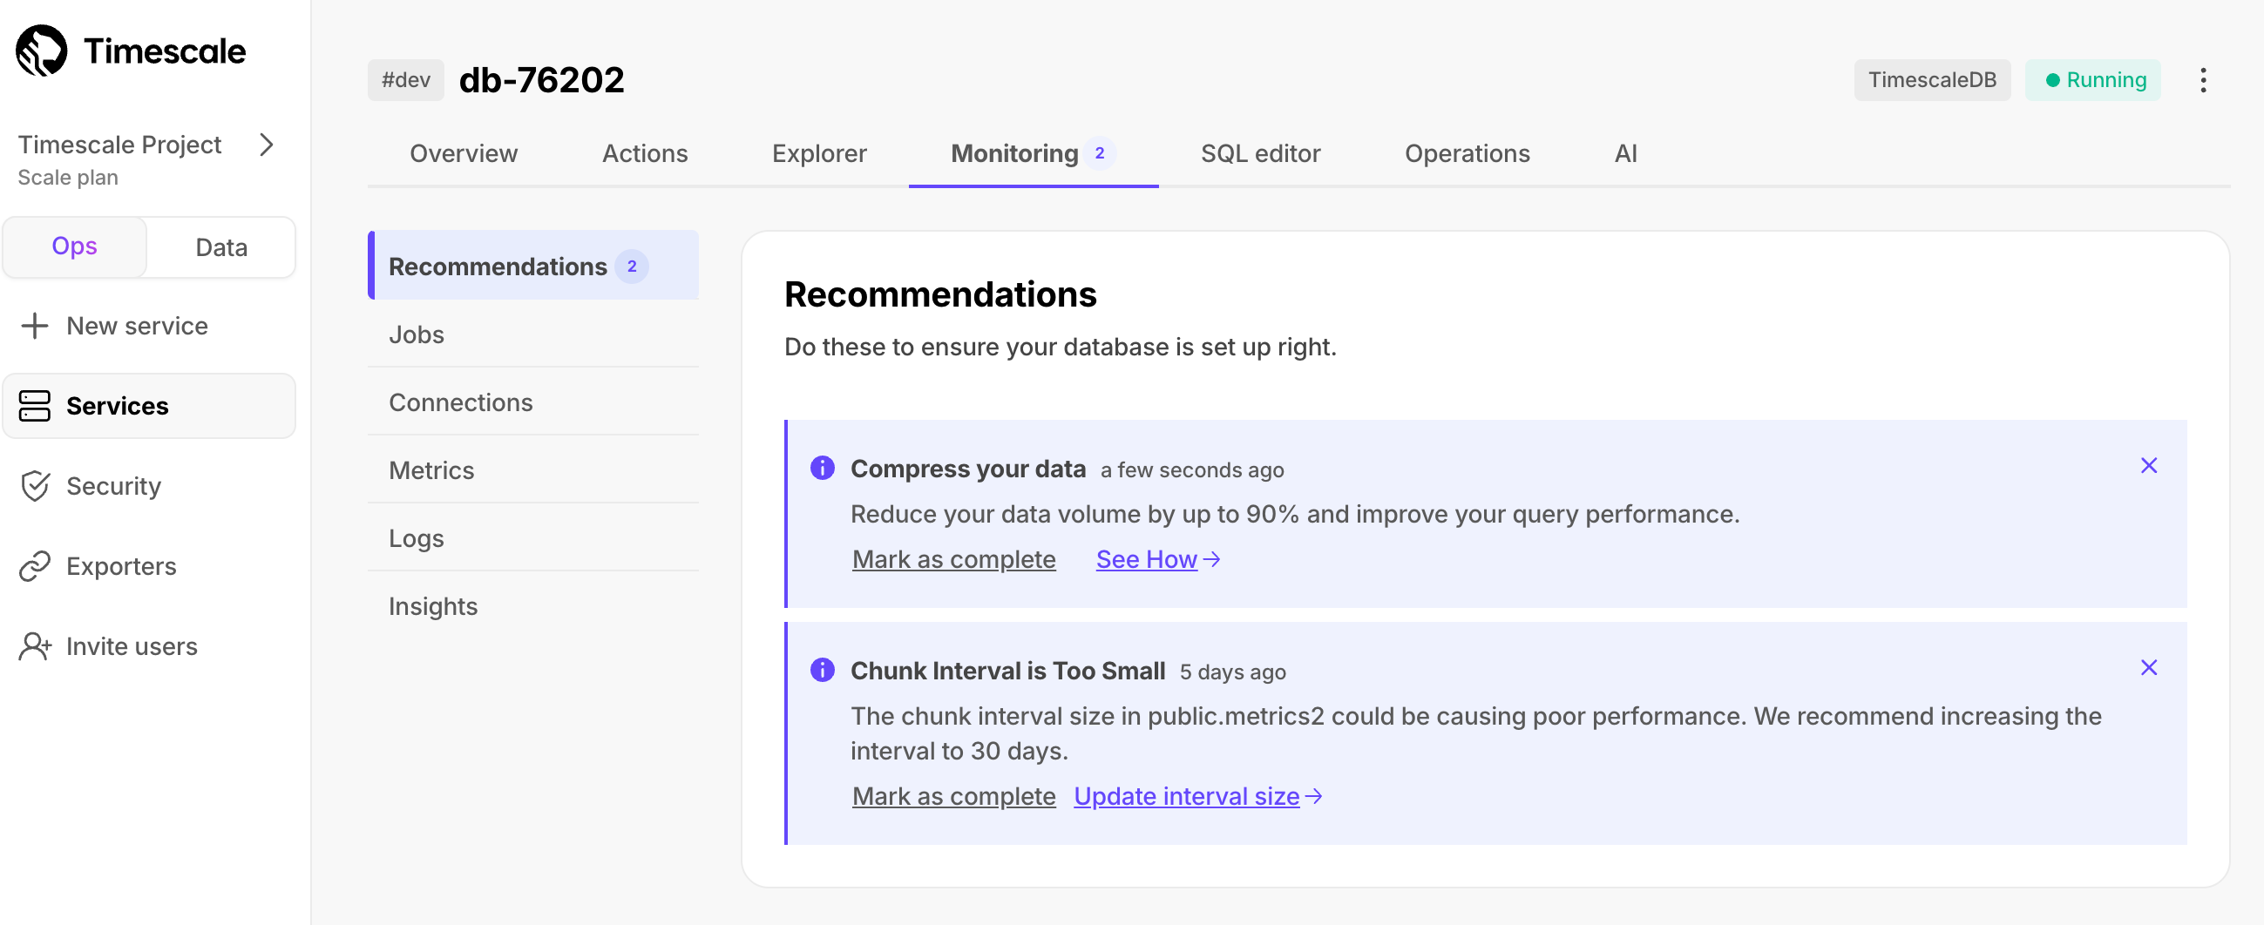Switch to the Data toggle
This screenshot has height=925, width=2264.
tap(221, 246)
